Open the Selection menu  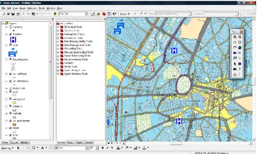click(32, 8)
